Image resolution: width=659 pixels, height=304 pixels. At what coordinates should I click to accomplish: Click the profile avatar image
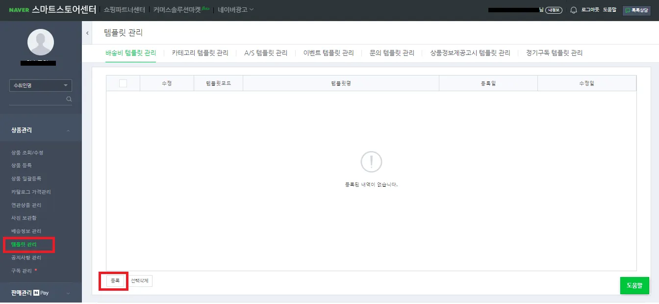click(41, 42)
